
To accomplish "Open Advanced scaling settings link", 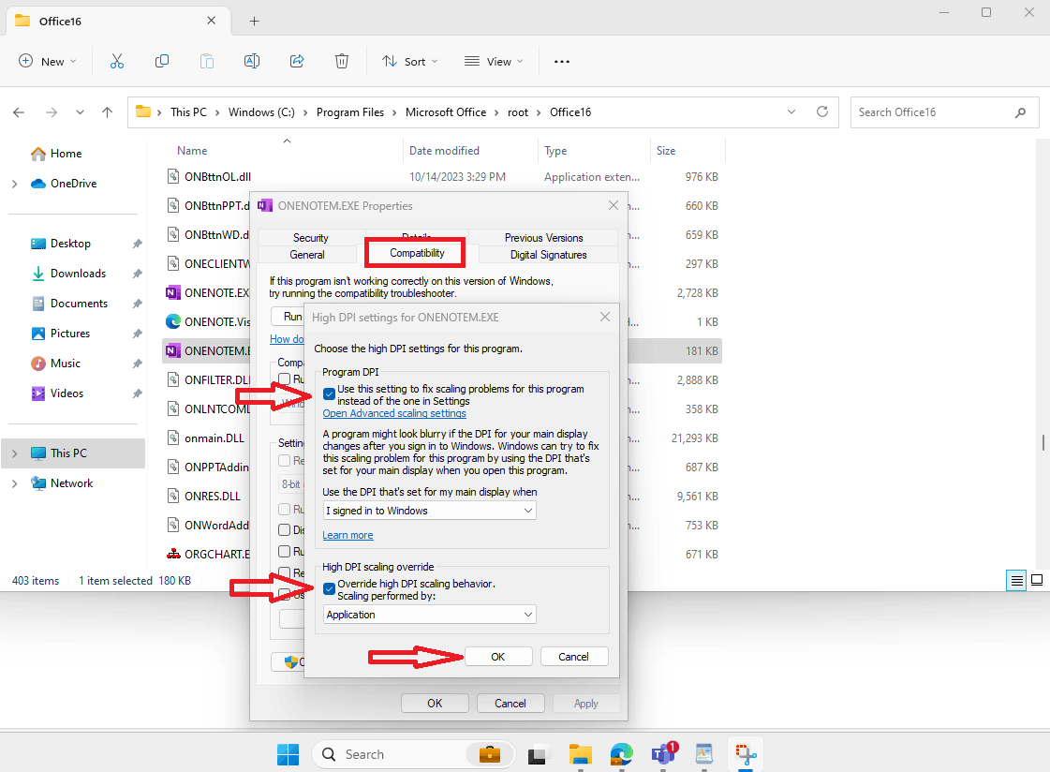I will coord(394,414).
